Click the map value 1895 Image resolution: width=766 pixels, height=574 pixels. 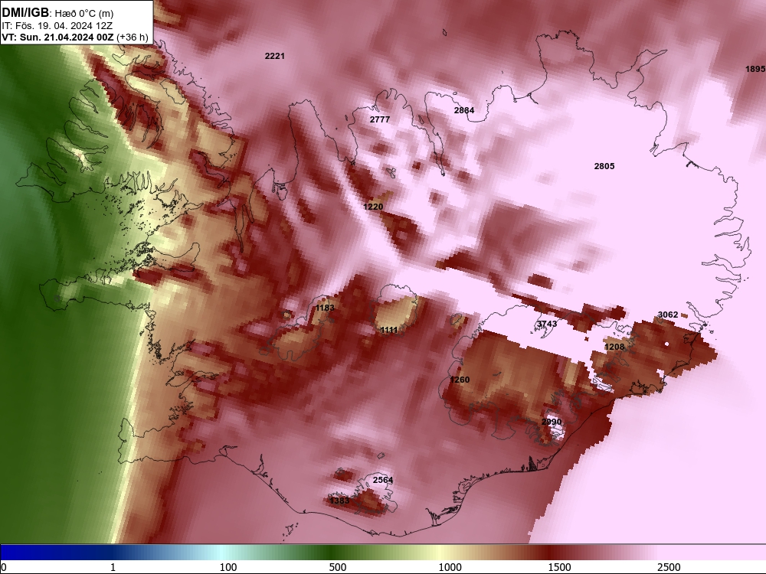point(755,70)
